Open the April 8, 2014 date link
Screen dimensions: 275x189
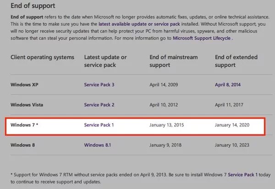click(x=227, y=85)
